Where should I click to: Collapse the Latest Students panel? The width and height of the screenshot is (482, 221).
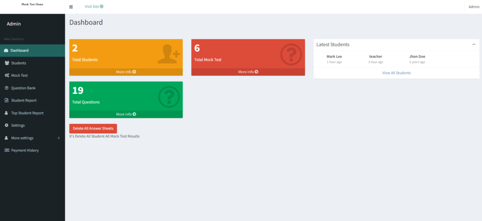tap(474, 44)
